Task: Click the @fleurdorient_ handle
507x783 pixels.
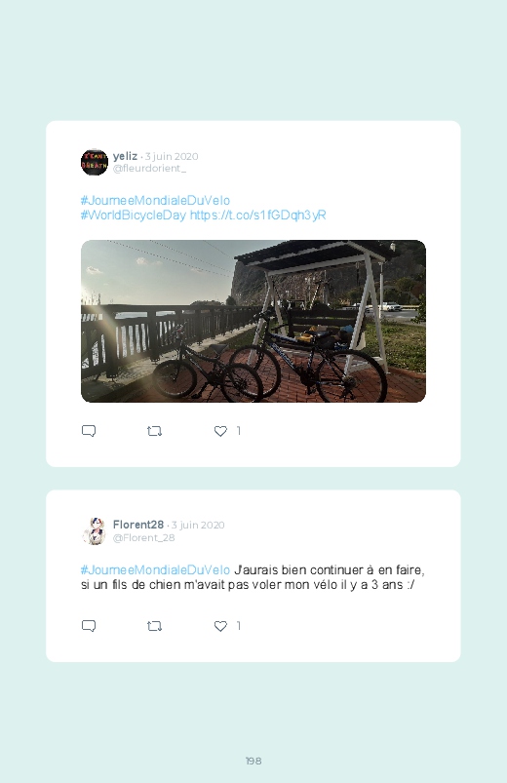Action: coord(149,169)
